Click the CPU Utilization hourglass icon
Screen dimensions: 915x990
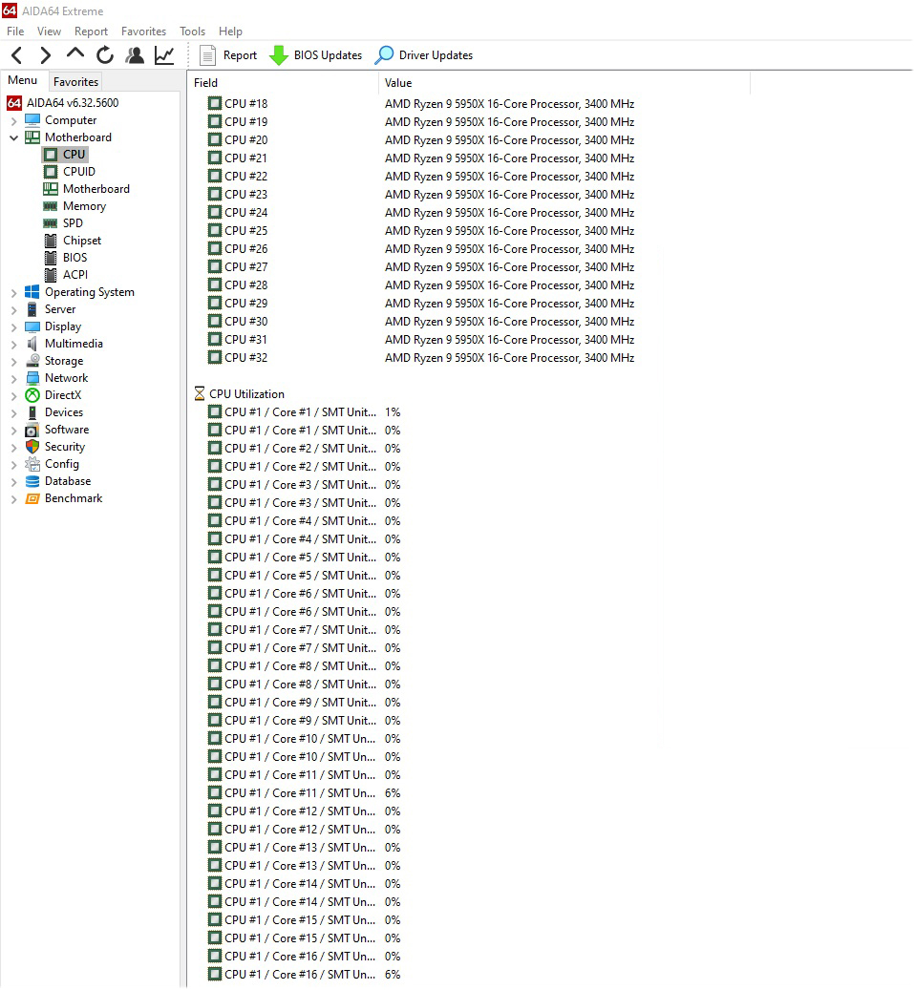200,394
